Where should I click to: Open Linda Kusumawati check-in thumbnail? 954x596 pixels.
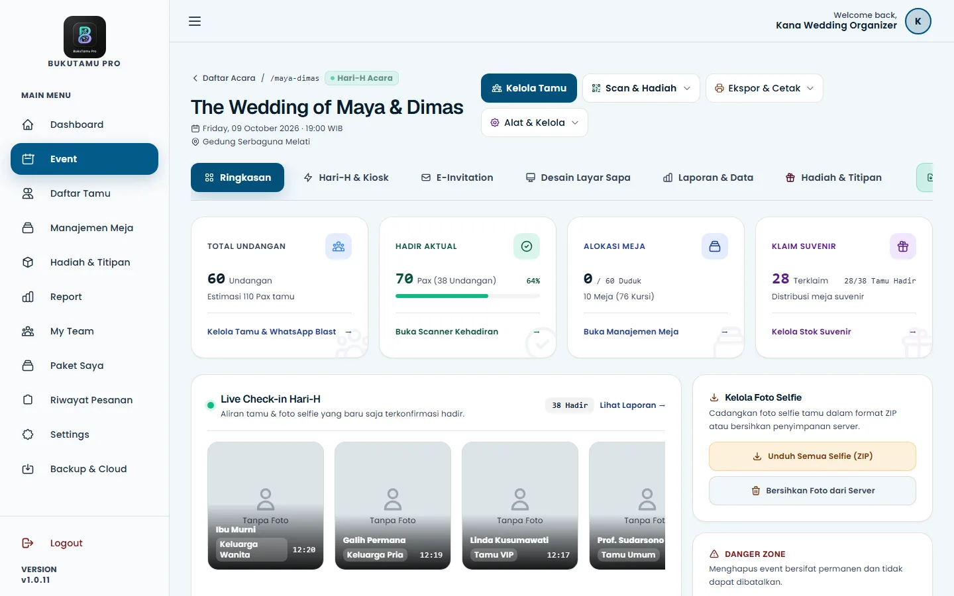pyautogui.click(x=520, y=506)
